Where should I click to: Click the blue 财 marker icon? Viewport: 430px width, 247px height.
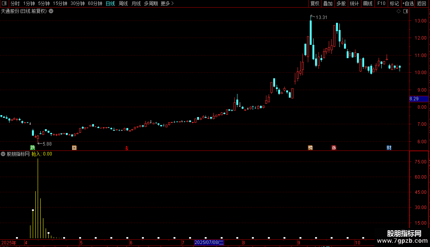(389, 148)
